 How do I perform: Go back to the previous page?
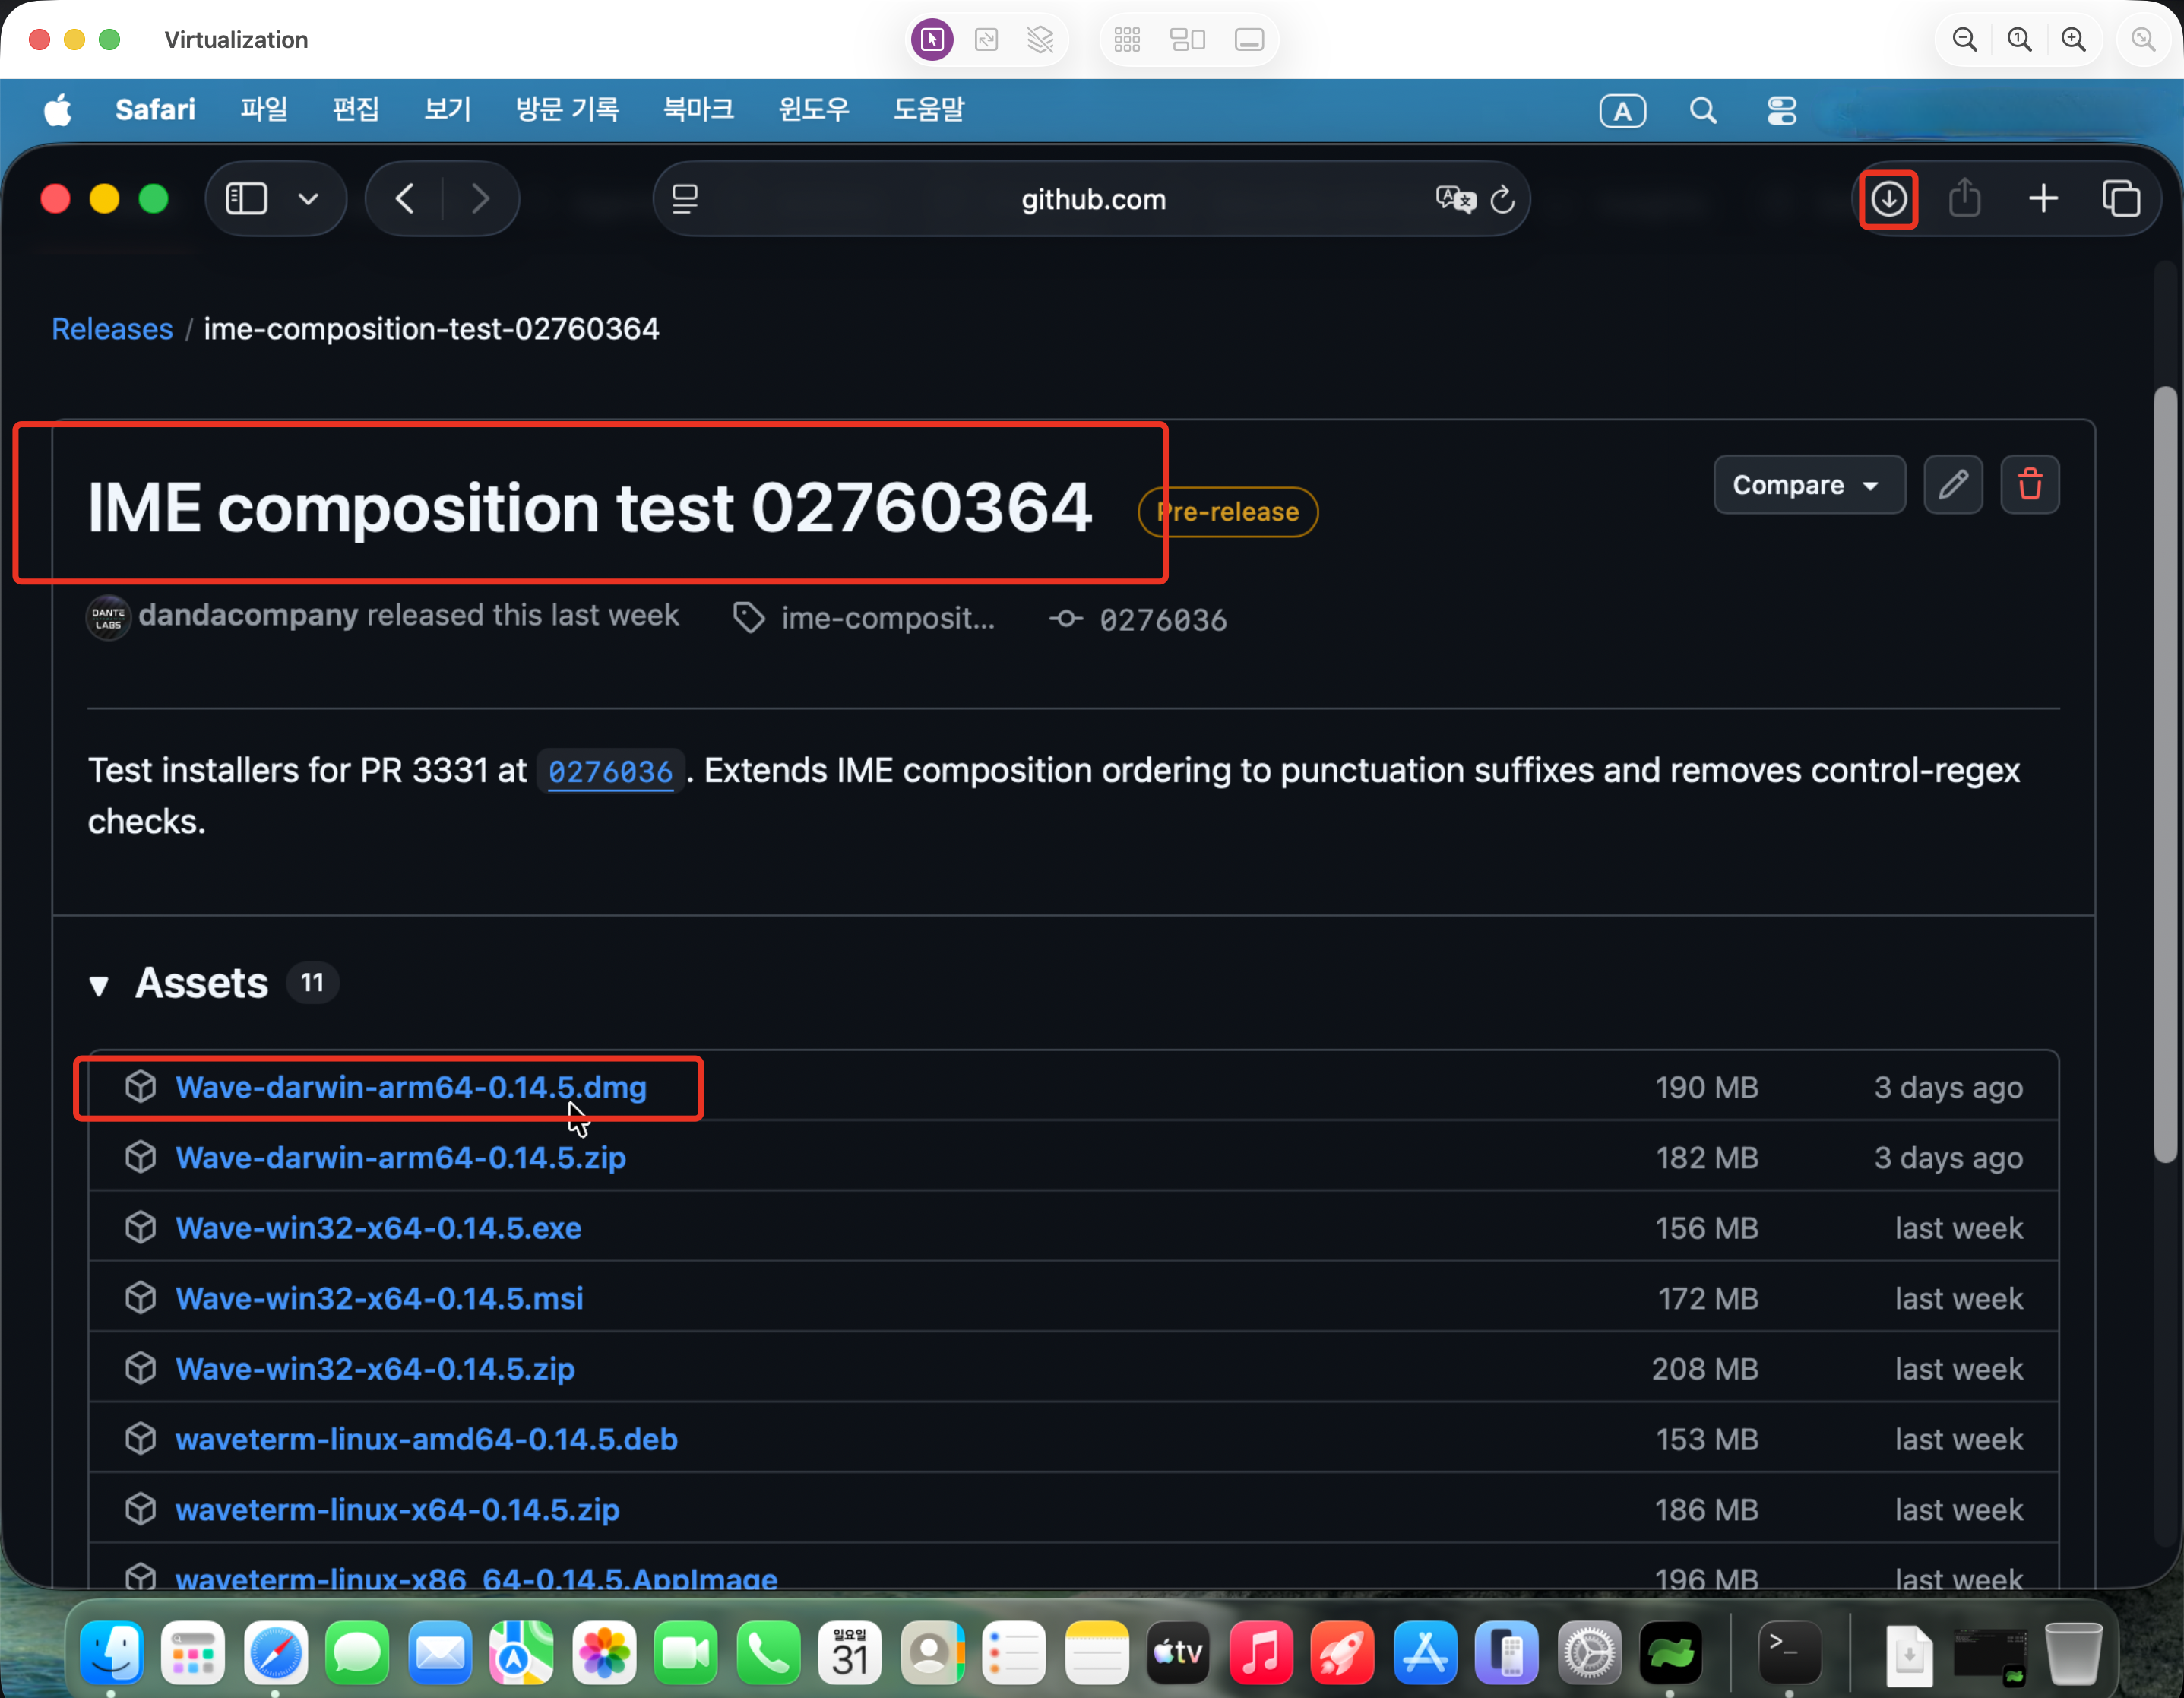pyautogui.click(x=405, y=199)
